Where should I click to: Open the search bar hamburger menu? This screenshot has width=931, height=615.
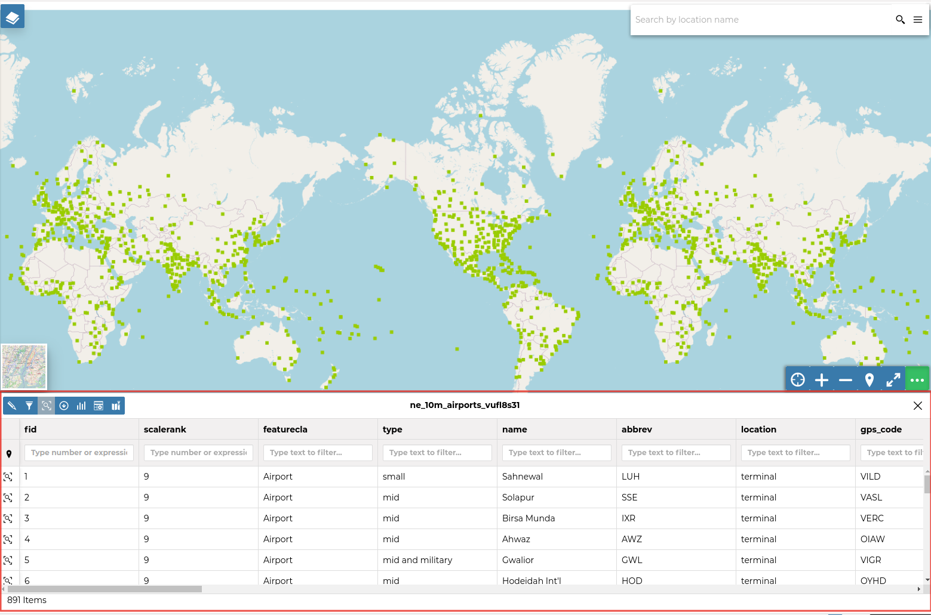click(918, 20)
